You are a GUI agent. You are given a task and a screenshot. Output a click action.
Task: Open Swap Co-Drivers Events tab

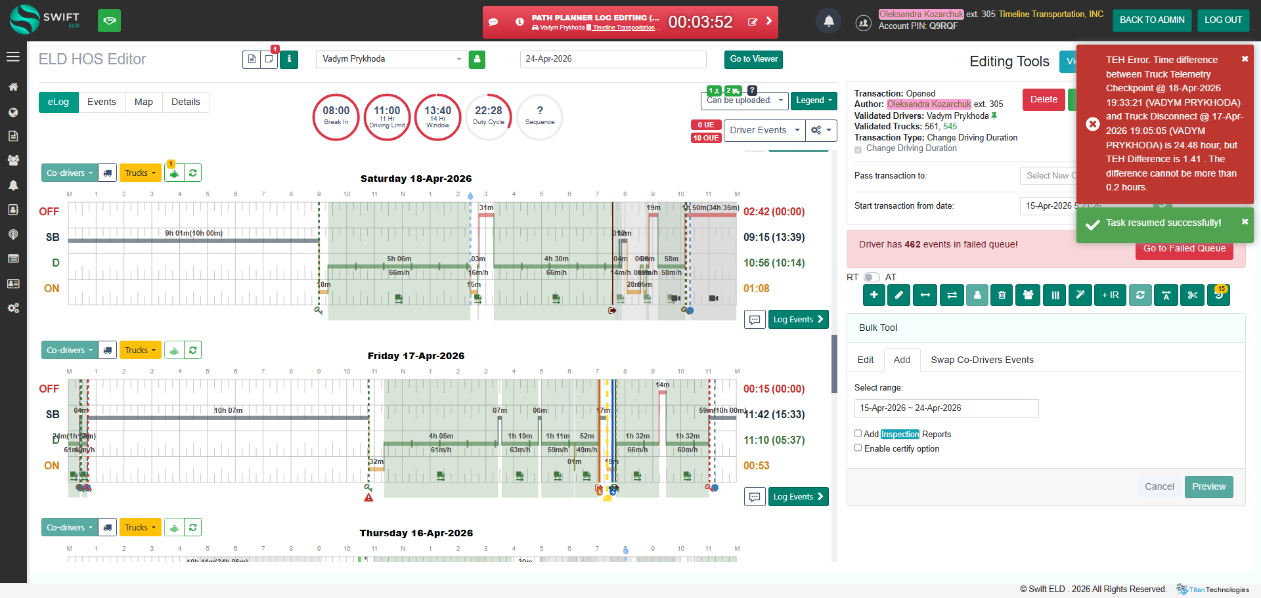(x=982, y=360)
